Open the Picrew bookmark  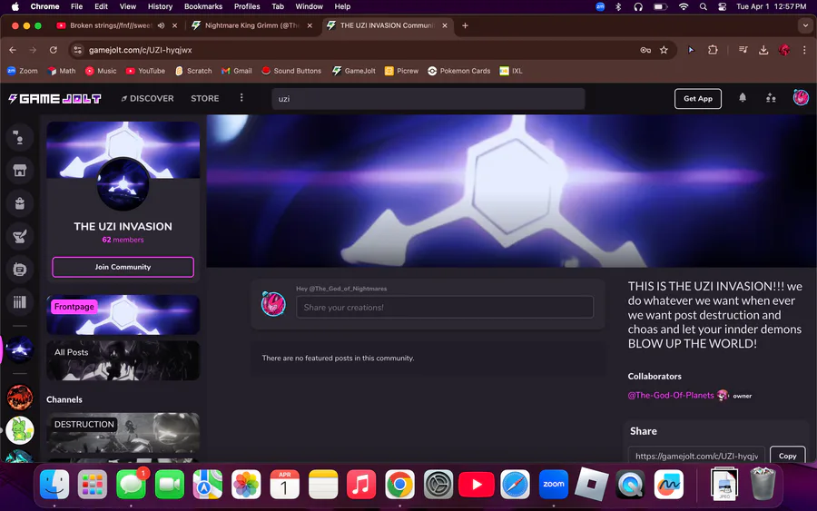coord(401,71)
